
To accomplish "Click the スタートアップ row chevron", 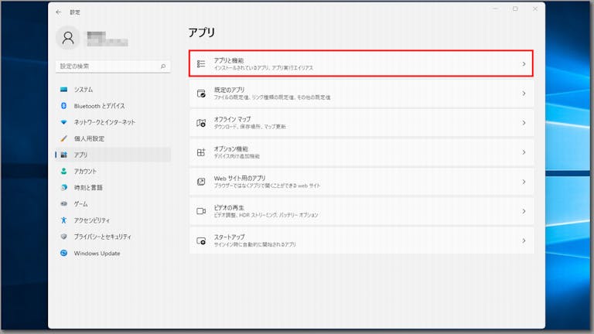I will [524, 241].
